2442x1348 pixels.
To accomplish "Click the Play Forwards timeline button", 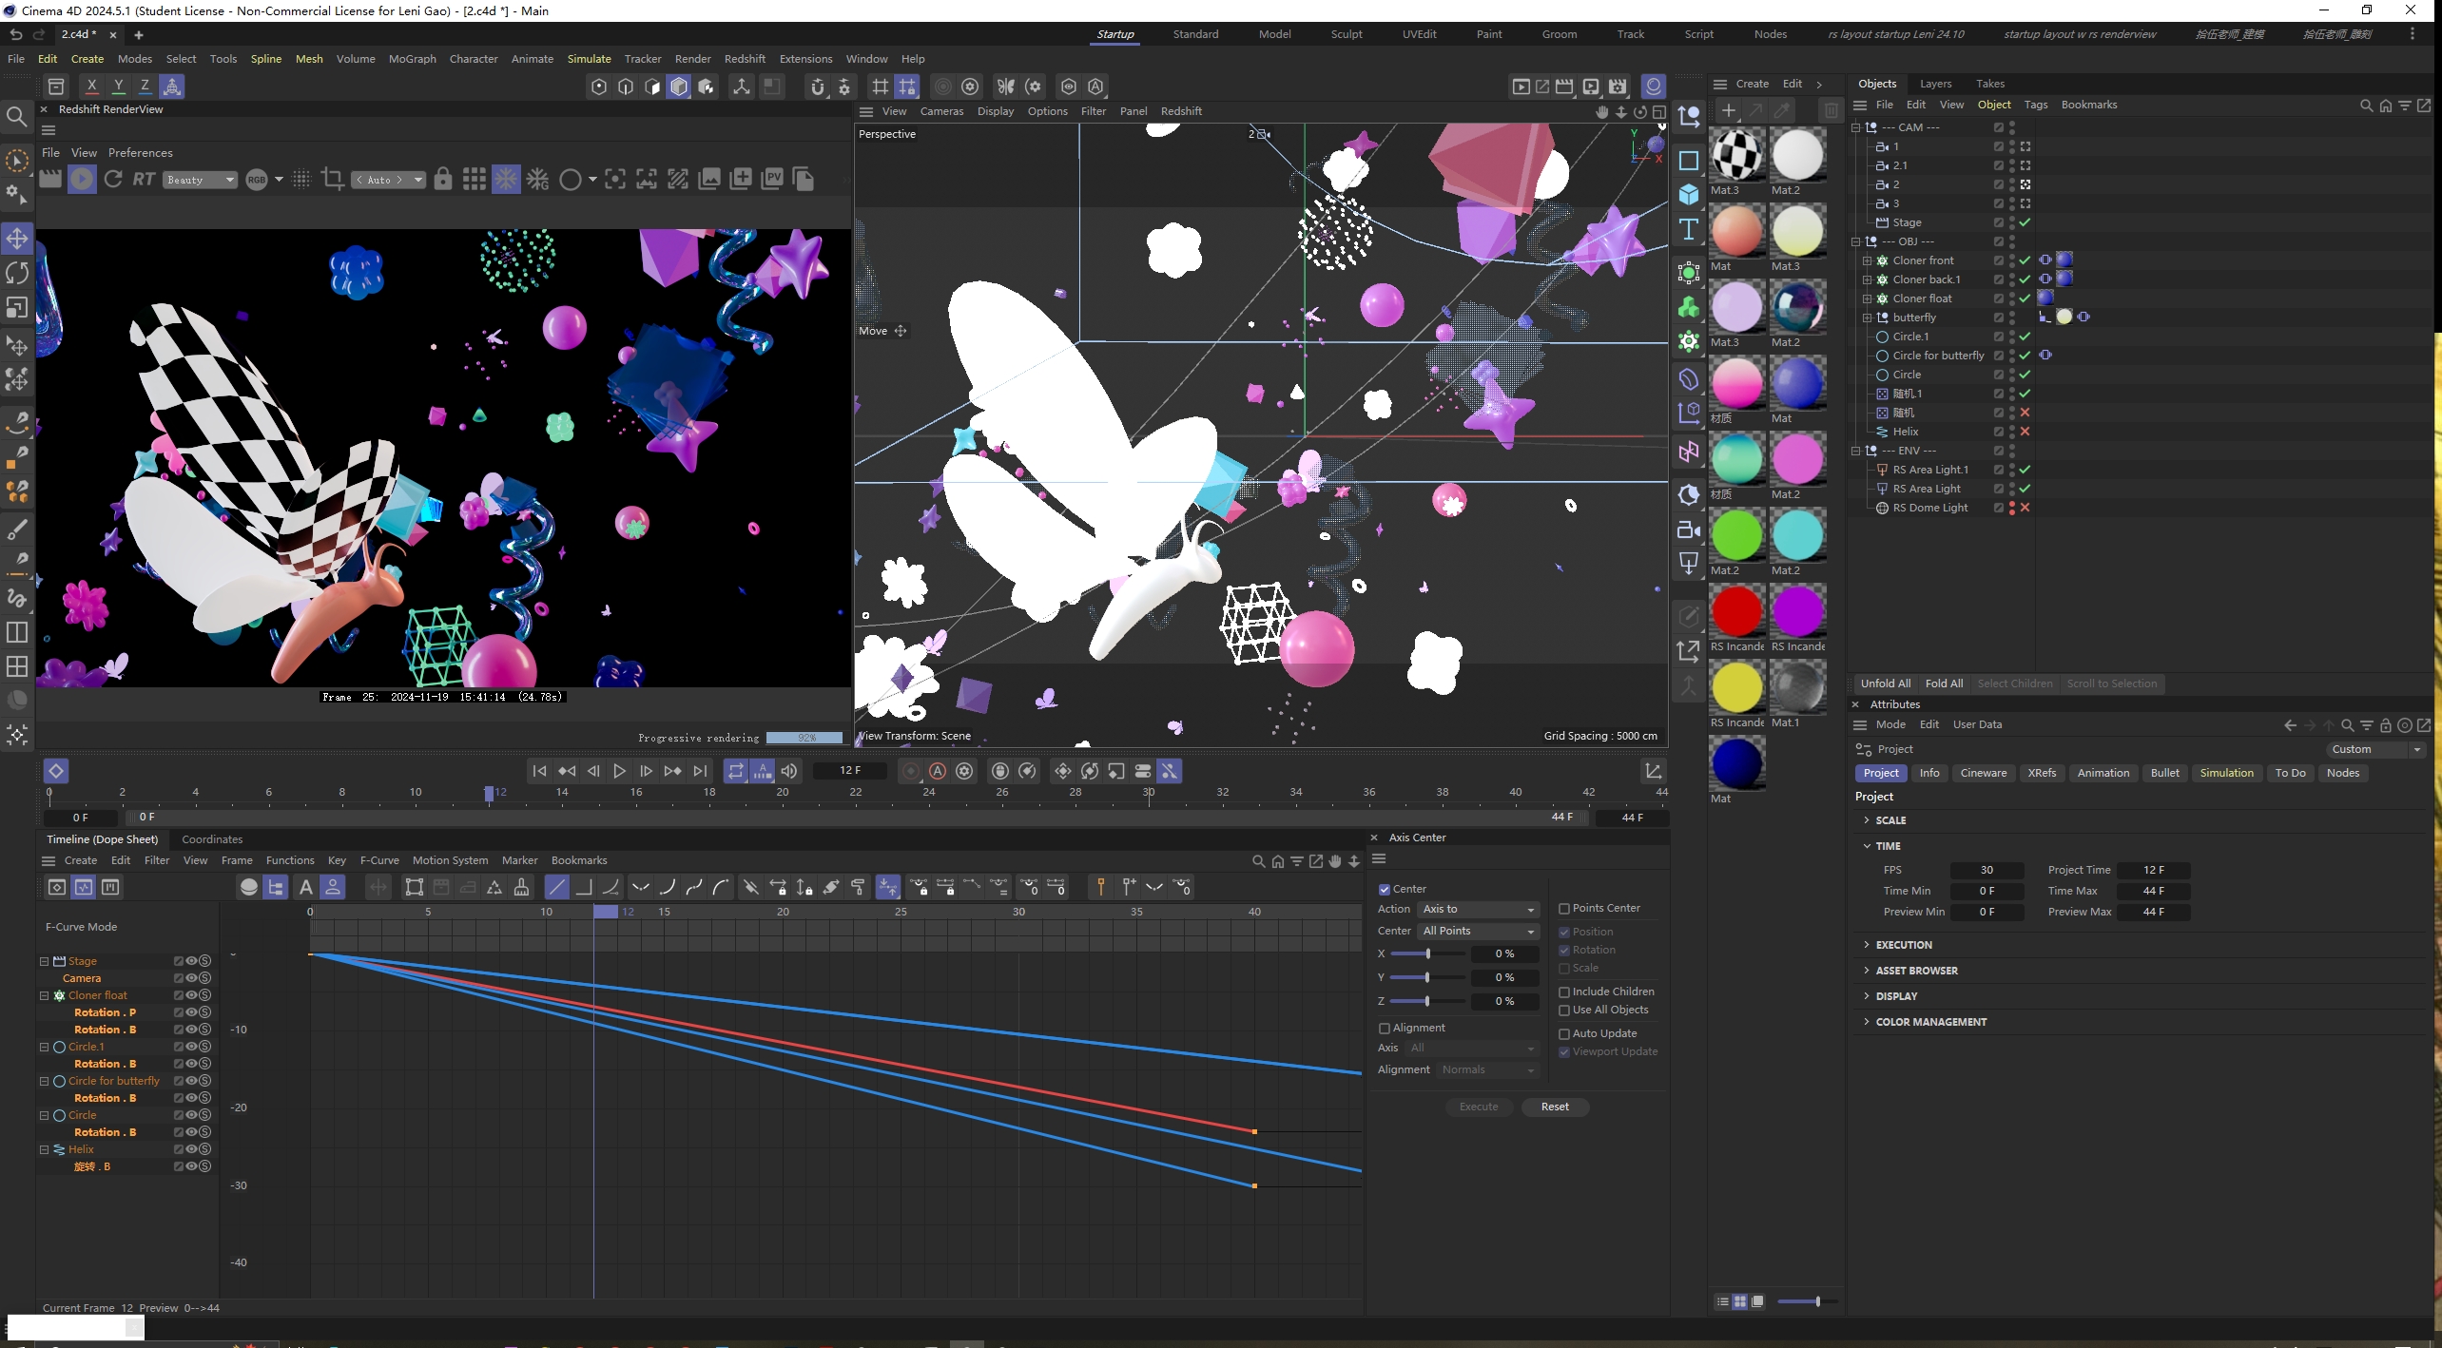I will (619, 771).
